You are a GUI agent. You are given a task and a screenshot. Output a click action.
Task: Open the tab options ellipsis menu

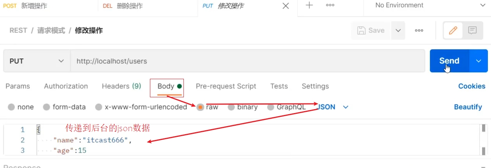330,5
